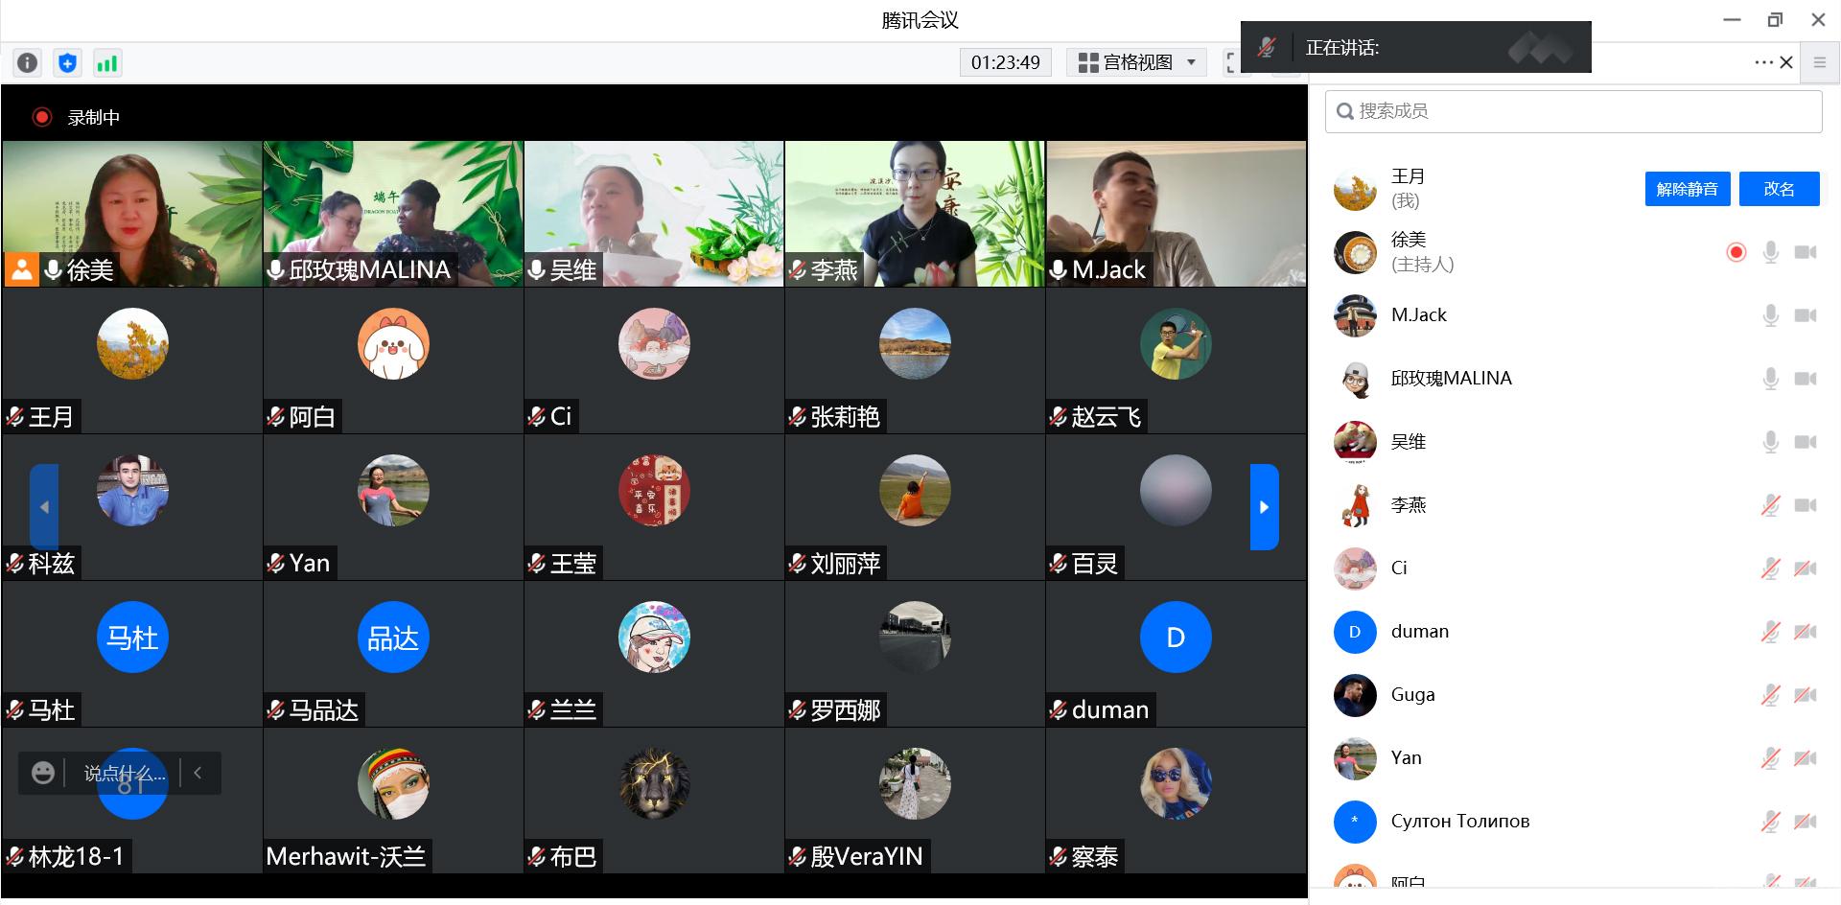This screenshot has height=905, width=1841.
Task: Click 徐美's red recording icon in member list
Action: (x=1736, y=252)
